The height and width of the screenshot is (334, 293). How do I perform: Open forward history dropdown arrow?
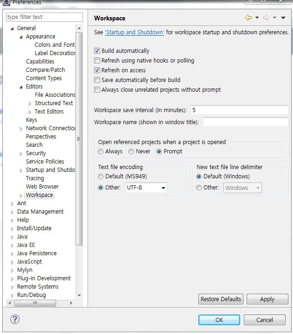coord(274,18)
